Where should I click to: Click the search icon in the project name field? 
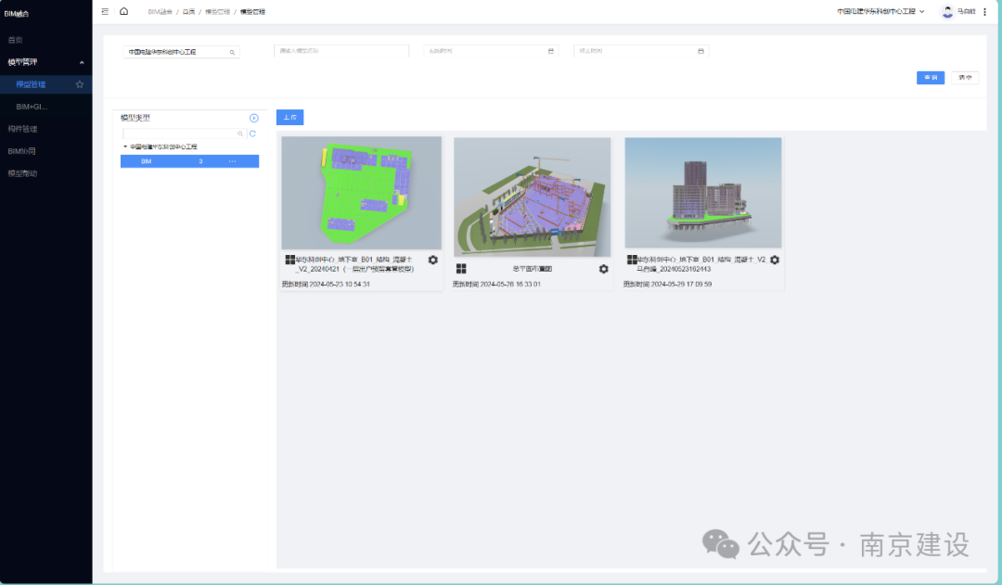[232, 52]
